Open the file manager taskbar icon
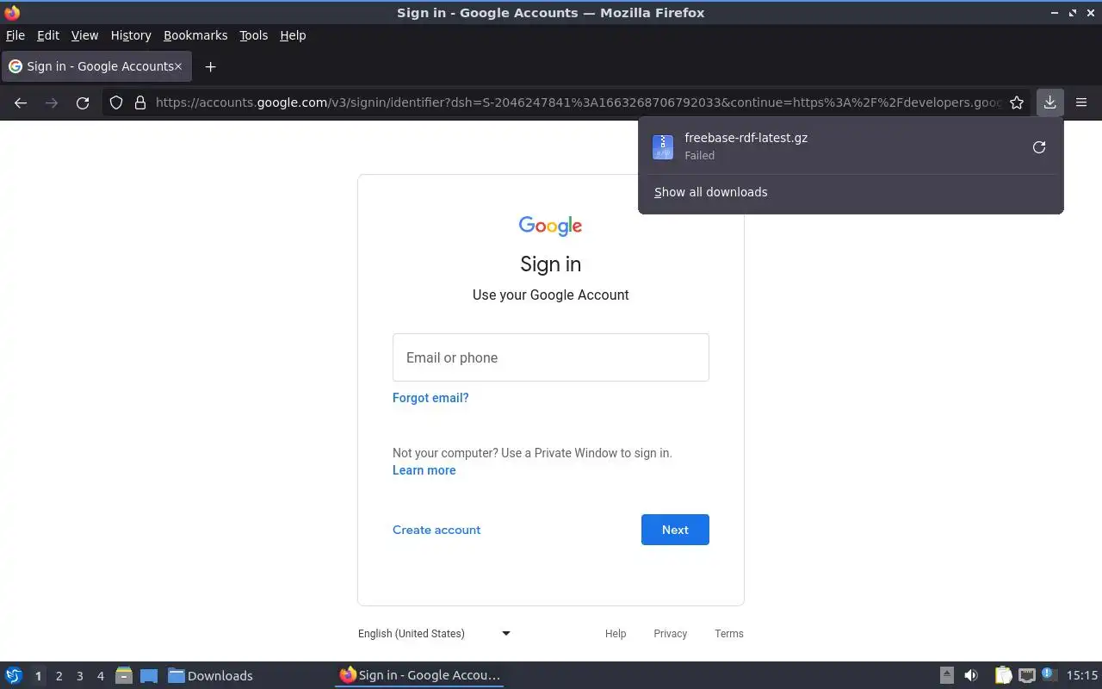The height and width of the screenshot is (689, 1102). [x=123, y=675]
